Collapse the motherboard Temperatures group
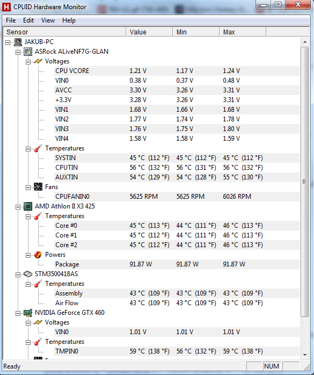314x375 pixels. (28, 149)
